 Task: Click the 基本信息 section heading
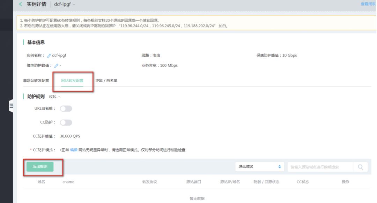tap(36, 43)
